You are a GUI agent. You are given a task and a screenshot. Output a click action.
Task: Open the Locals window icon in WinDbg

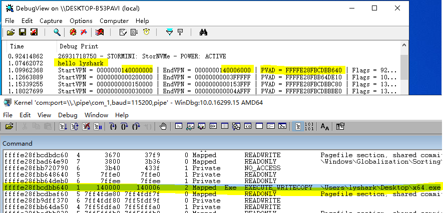tap(201, 126)
